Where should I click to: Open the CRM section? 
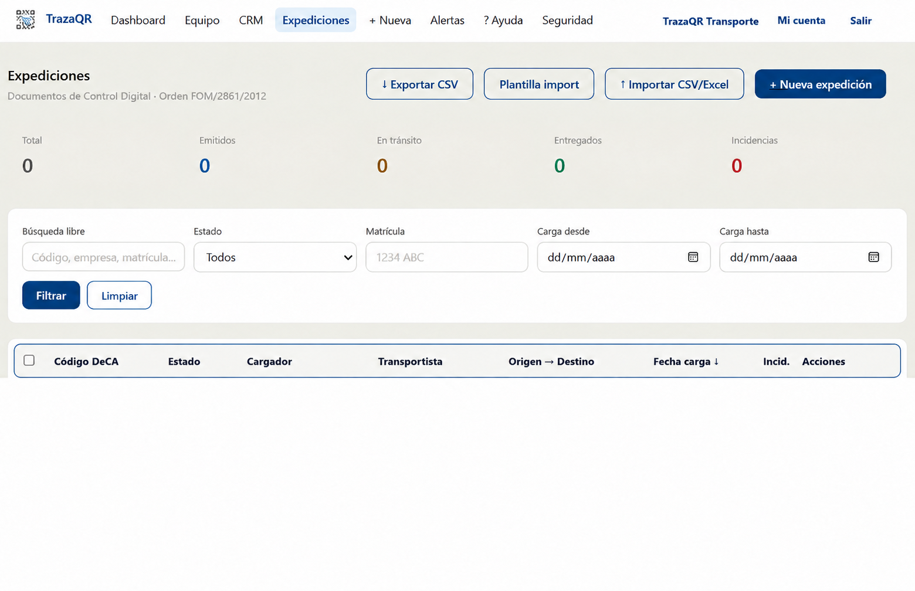[250, 20]
